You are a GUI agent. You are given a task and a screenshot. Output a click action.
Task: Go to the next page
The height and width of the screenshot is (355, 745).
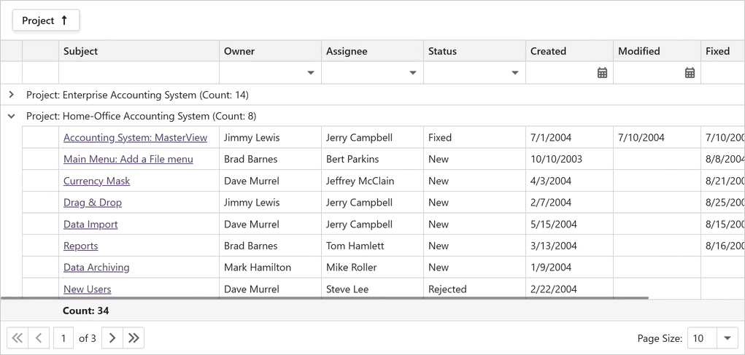[x=112, y=338]
